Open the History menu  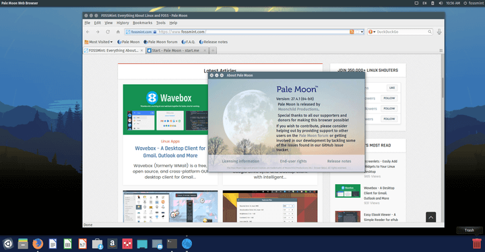[x=123, y=23]
